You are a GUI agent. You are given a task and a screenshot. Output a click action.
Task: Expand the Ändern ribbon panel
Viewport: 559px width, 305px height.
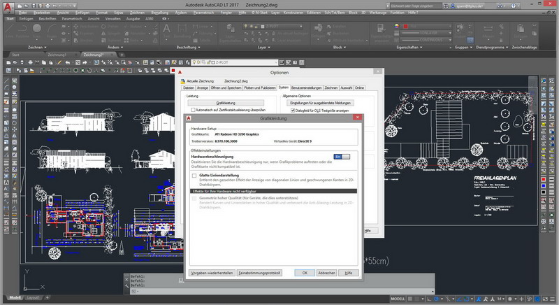tap(115, 47)
